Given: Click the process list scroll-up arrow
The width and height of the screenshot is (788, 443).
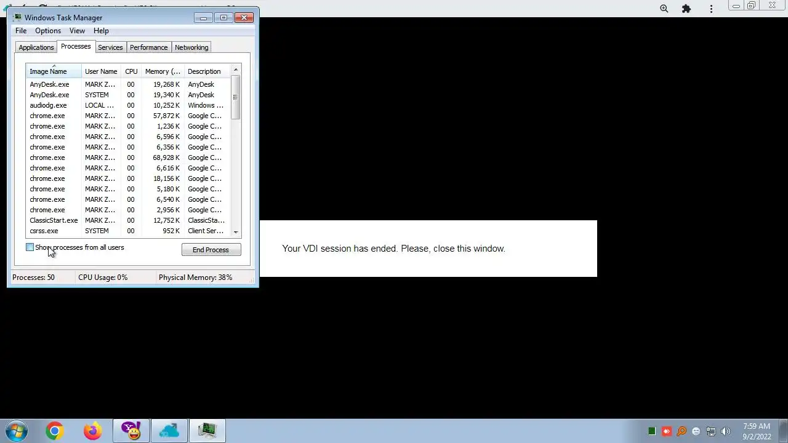Looking at the screenshot, I should tap(235, 70).
